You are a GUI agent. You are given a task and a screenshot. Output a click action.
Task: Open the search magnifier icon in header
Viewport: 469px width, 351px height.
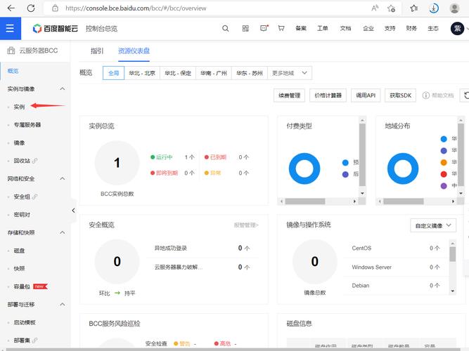click(x=226, y=28)
